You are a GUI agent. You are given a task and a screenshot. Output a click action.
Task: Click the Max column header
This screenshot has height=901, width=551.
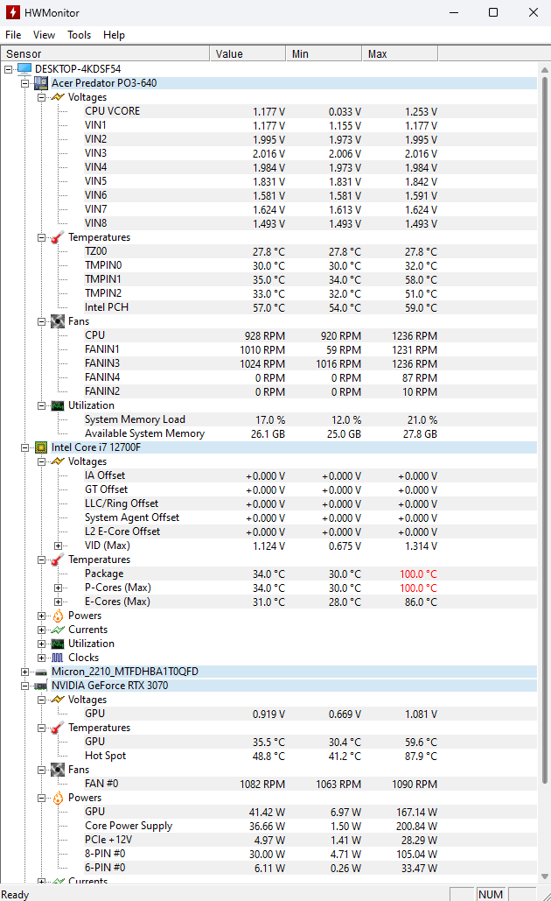[400, 54]
